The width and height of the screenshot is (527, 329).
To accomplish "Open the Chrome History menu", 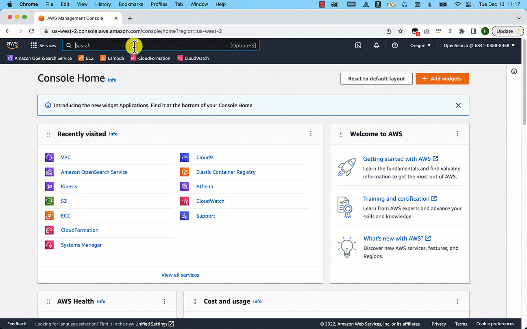I will click(103, 4).
